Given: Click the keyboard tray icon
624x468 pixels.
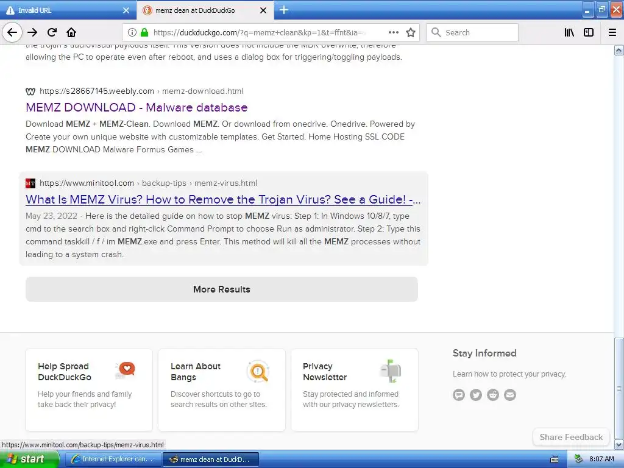Looking at the screenshot, I should [555, 459].
